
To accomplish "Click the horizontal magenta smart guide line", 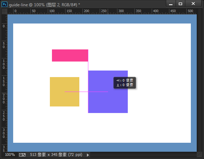I will (x=86, y=92).
